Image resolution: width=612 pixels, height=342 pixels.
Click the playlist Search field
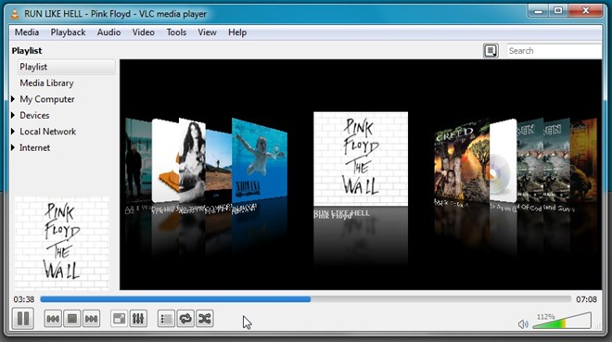555,51
